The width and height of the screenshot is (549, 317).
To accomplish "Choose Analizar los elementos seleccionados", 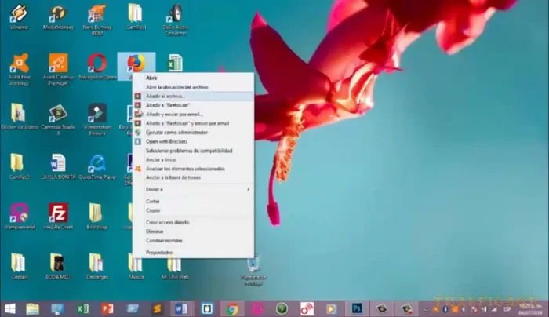I will pyautogui.click(x=193, y=169).
